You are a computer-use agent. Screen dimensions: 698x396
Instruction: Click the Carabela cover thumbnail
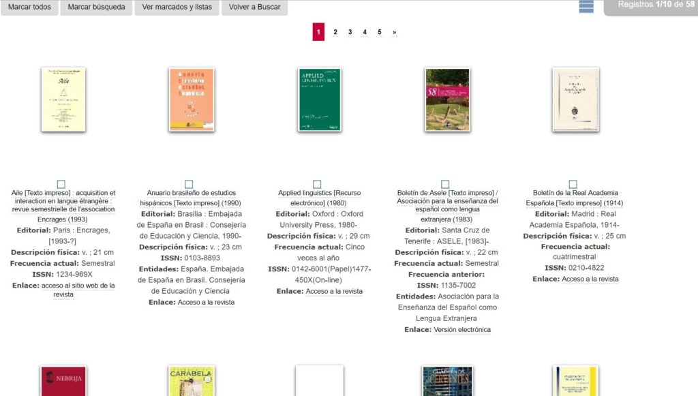click(192, 382)
